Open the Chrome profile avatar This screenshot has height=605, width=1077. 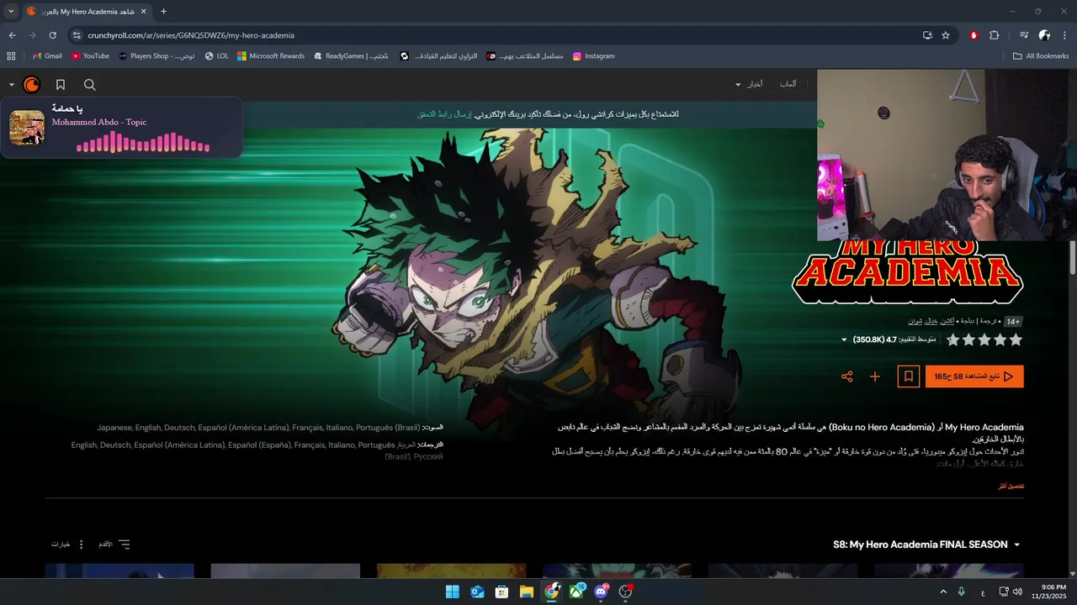pos(1044,35)
